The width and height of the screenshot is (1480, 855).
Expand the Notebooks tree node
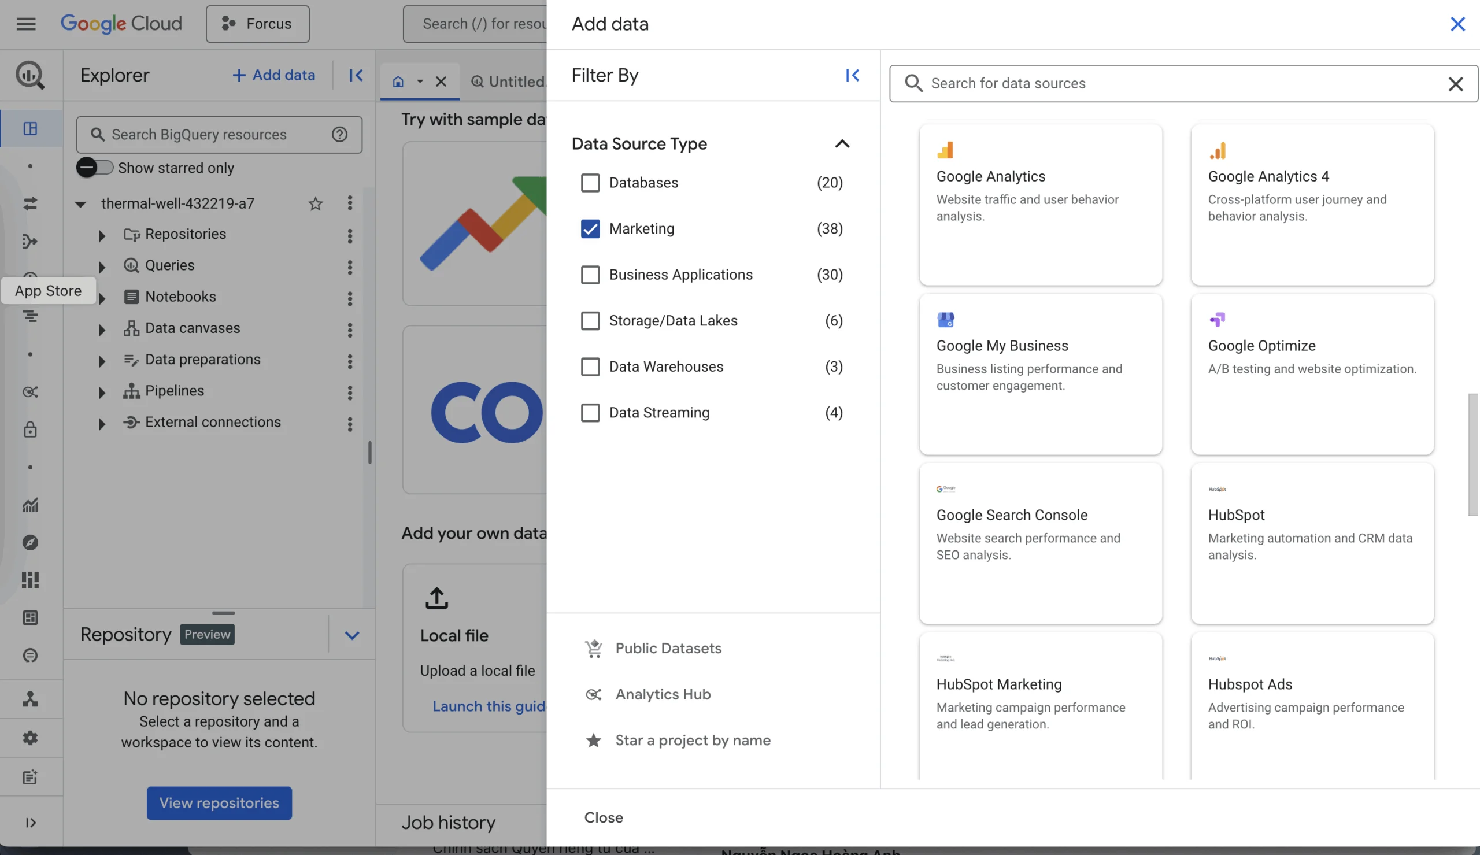tap(102, 298)
